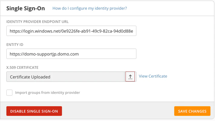Open the View Certificate link
This screenshot has height=121, width=215.
pos(153,76)
